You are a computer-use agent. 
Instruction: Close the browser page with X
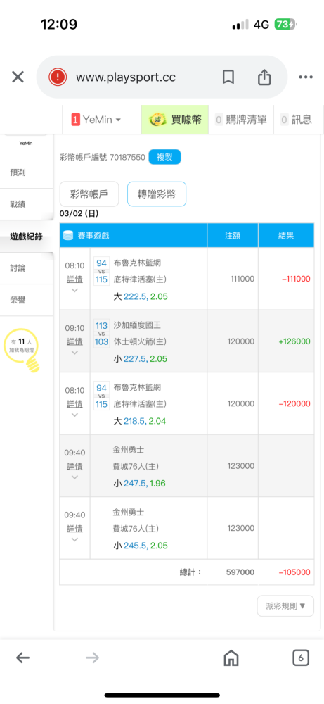[x=18, y=77]
